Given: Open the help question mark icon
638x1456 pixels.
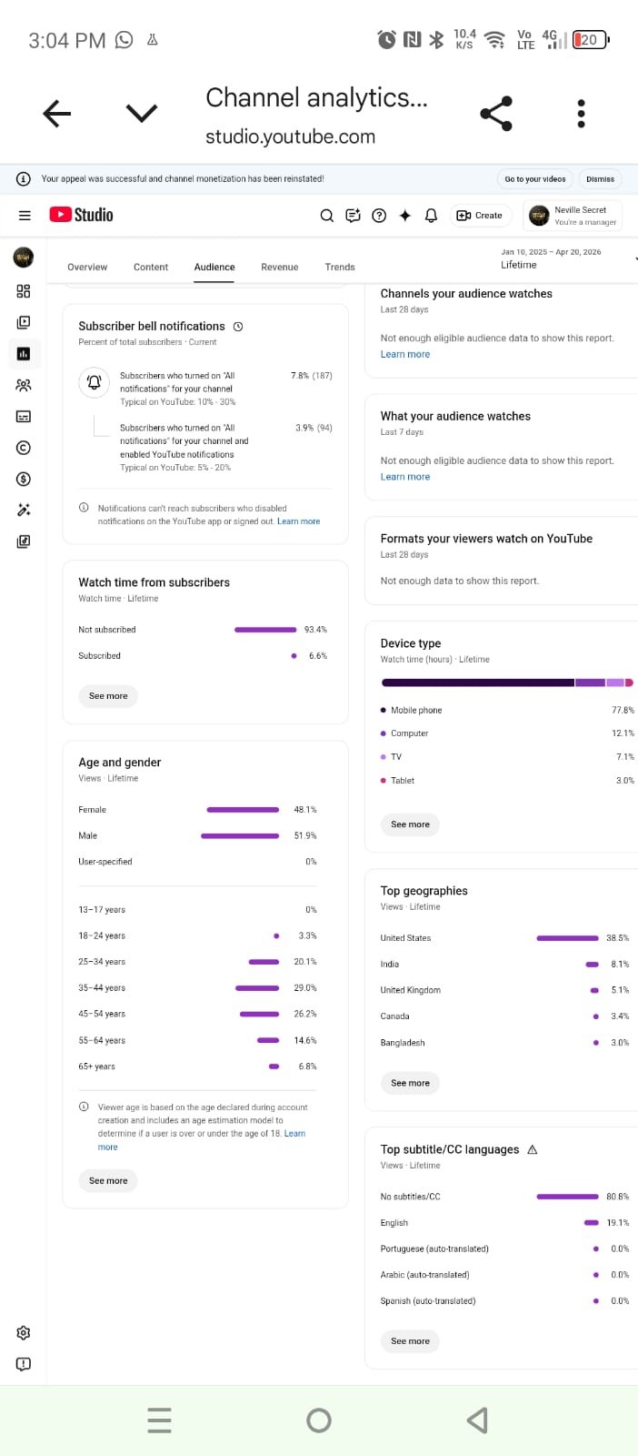Looking at the screenshot, I should point(380,216).
